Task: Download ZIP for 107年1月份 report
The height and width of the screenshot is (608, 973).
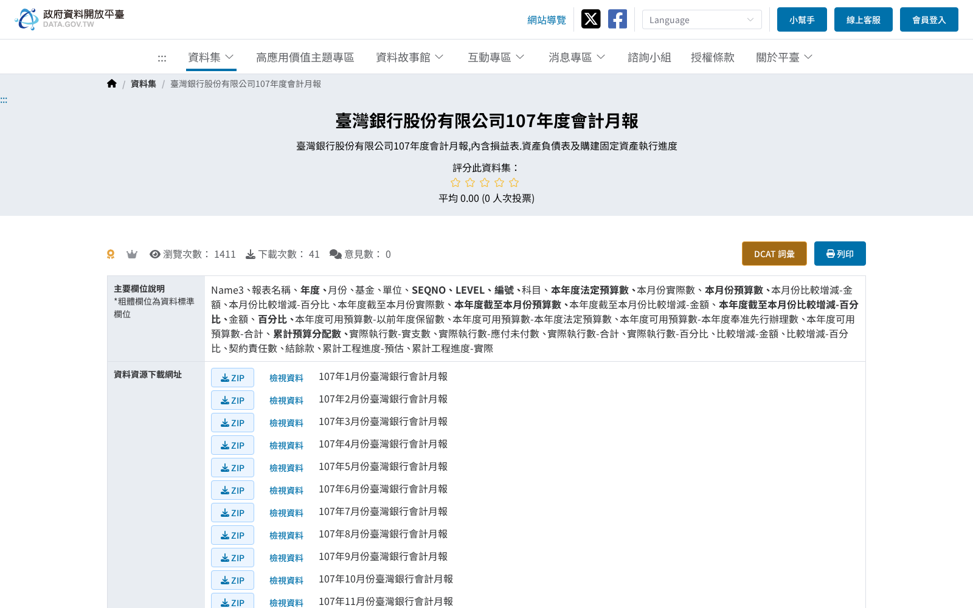Action: pos(232,378)
